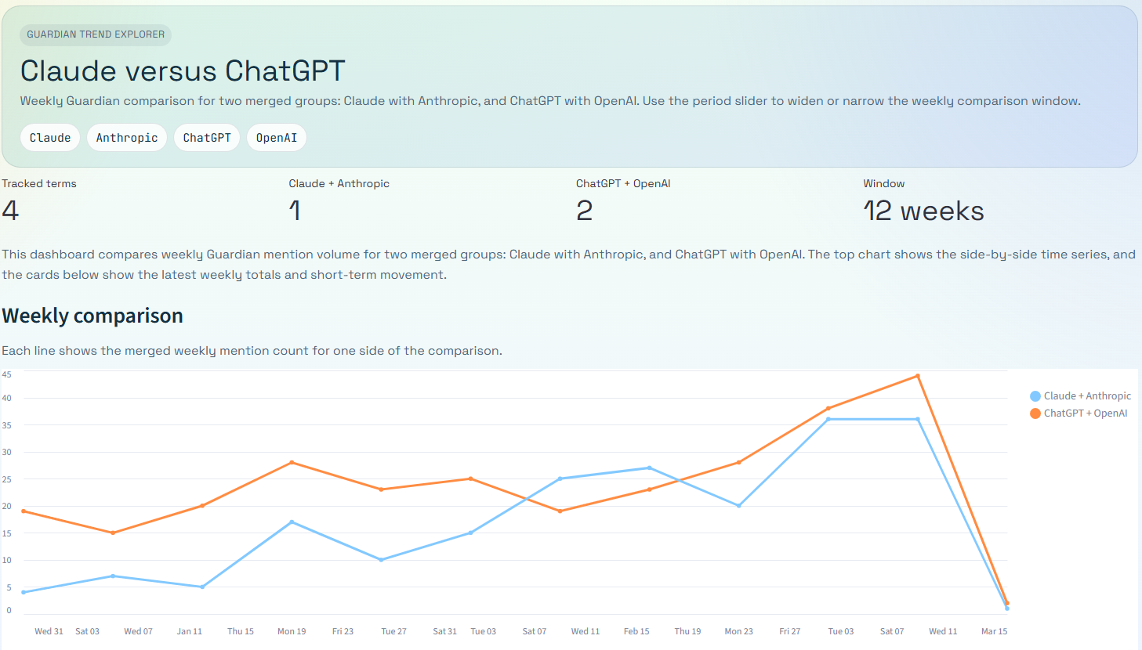Select the Claude term chip
1142x650 pixels.
(50, 138)
